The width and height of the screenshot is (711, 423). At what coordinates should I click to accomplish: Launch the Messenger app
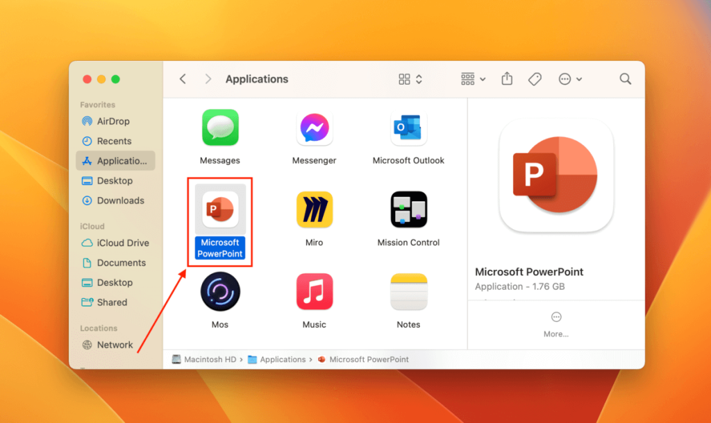point(314,128)
